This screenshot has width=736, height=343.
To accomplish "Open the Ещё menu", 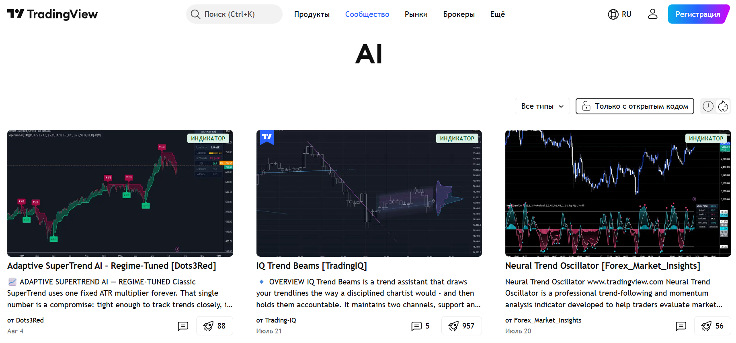I will [497, 14].
